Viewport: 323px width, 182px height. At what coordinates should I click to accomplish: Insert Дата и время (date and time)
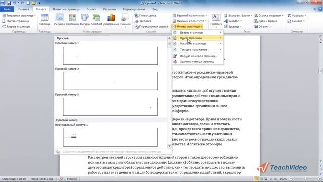point(265,21)
